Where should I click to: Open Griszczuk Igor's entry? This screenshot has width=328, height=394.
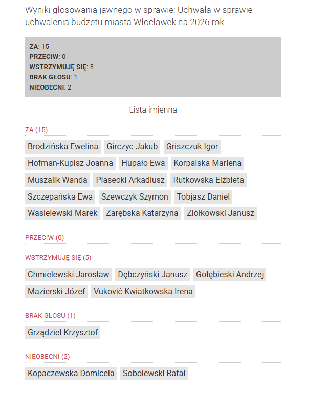[192, 147]
